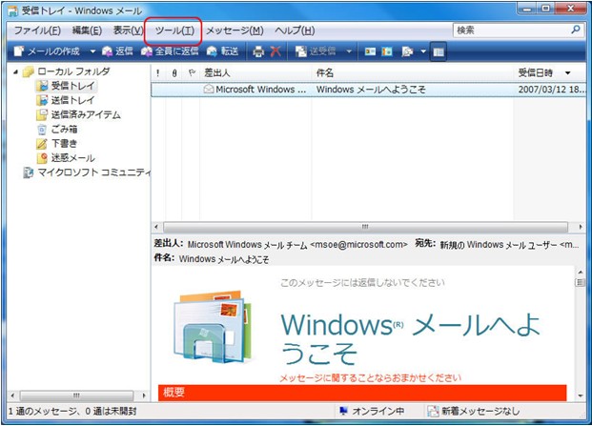Image resolution: width=592 pixels, height=426 pixels.
Task: Click the sender address msoe@microsoft.com in the preview header
Action: click(358, 244)
